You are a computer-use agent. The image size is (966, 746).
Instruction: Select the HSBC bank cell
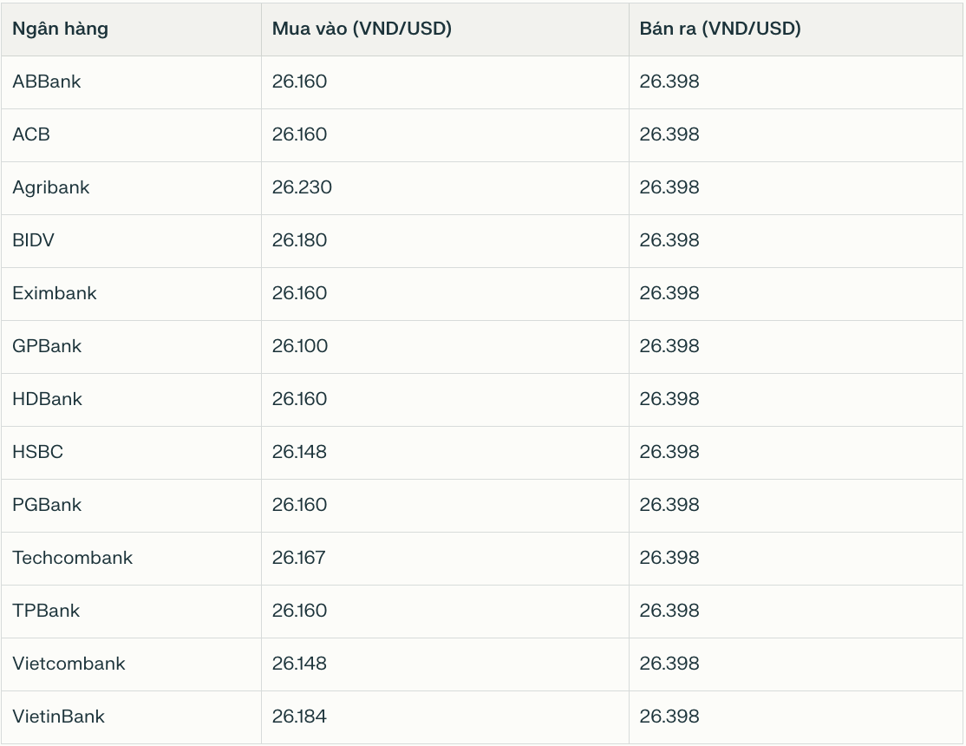(38, 452)
